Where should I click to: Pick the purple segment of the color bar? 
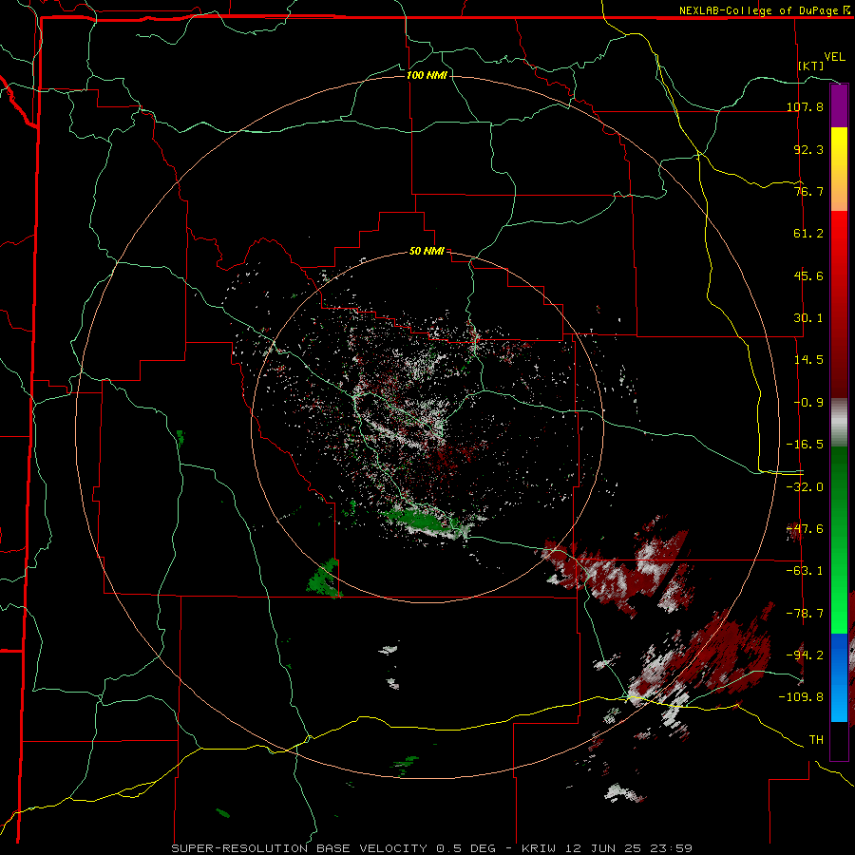click(839, 105)
